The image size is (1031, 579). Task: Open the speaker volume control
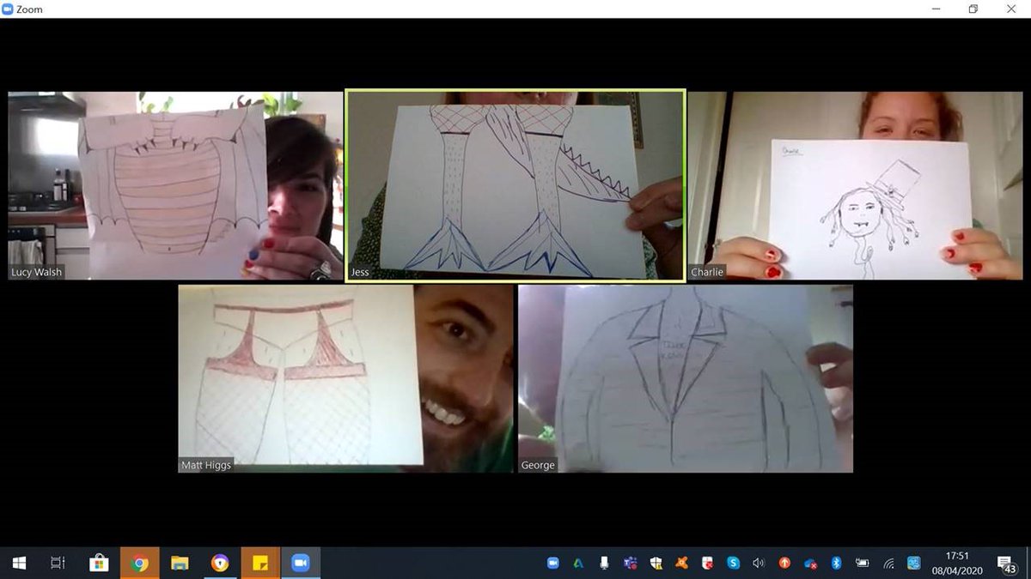click(759, 564)
